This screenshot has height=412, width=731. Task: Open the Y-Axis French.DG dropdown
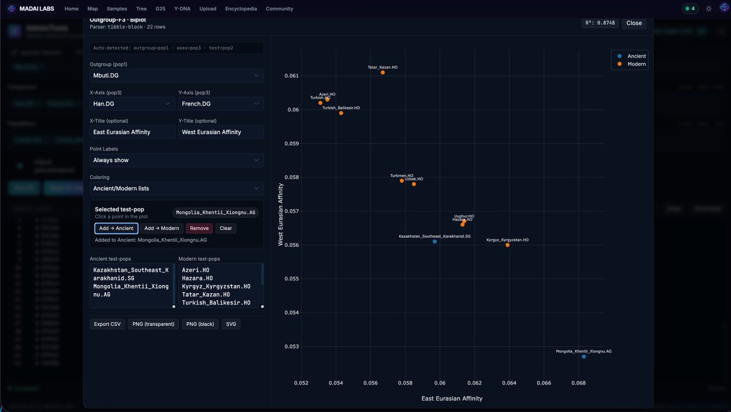click(221, 104)
